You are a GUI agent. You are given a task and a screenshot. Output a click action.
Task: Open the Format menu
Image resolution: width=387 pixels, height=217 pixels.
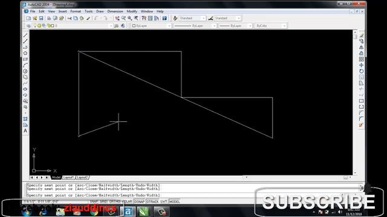point(76,11)
